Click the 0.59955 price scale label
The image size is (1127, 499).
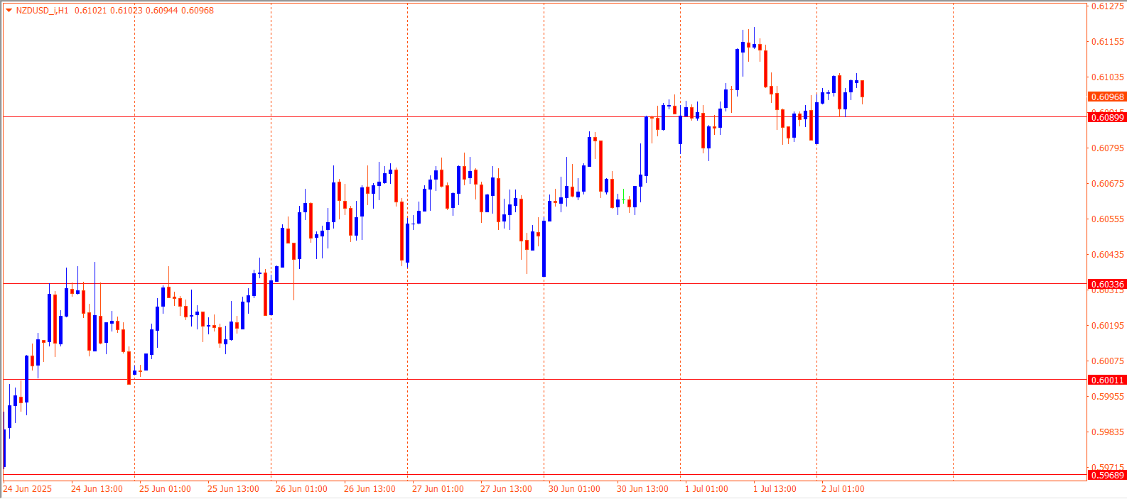click(1108, 397)
